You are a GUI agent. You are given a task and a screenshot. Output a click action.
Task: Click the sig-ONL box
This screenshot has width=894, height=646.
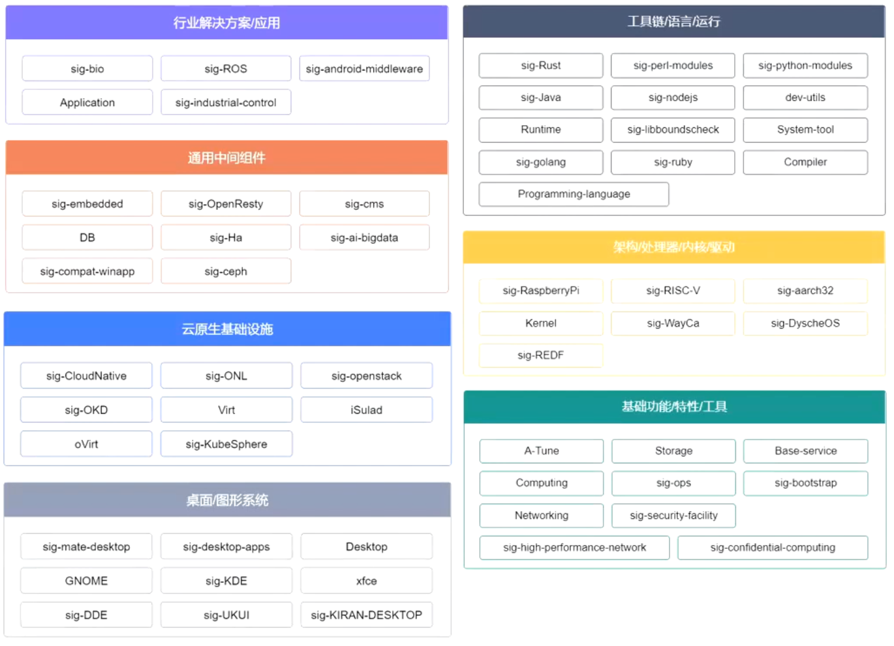tap(226, 376)
